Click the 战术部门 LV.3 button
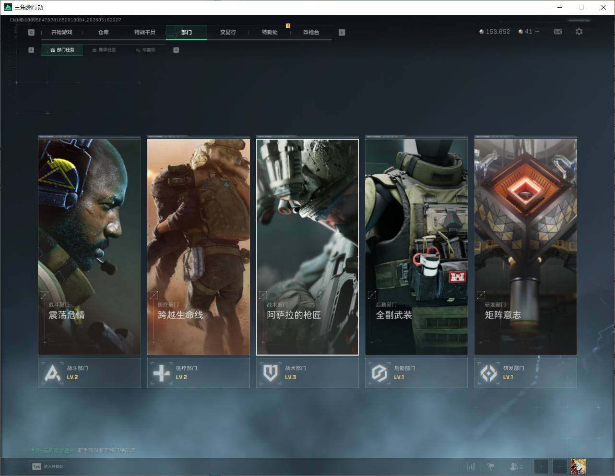The image size is (615, 476). coord(307,373)
